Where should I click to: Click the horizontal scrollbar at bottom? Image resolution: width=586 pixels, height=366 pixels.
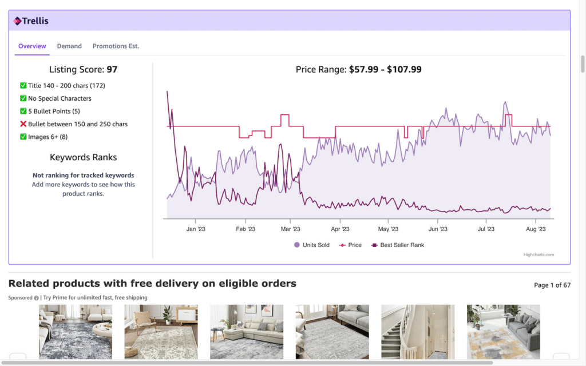(x=247, y=363)
